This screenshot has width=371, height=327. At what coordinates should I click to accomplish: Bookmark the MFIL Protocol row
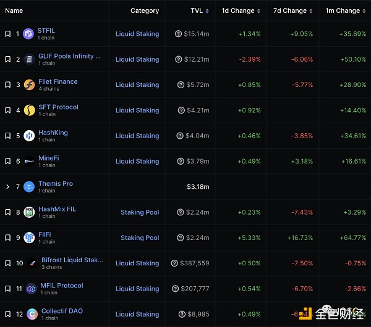(x=8, y=289)
